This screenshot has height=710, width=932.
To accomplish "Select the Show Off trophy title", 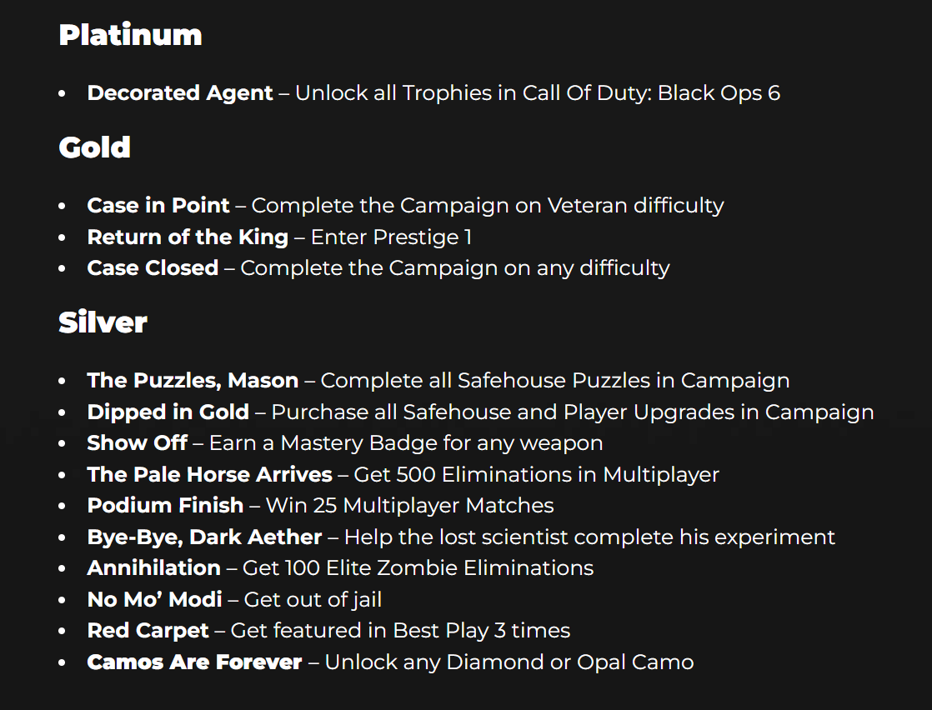I will [138, 443].
